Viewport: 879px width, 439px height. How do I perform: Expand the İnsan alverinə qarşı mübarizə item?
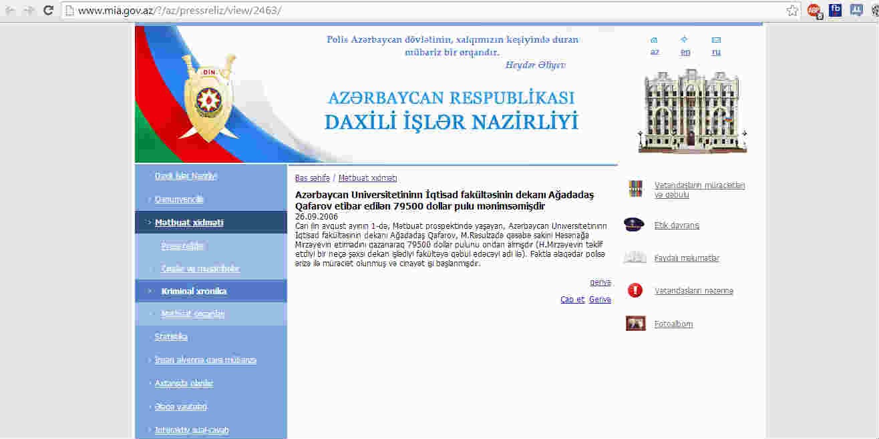tap(205, 360)
